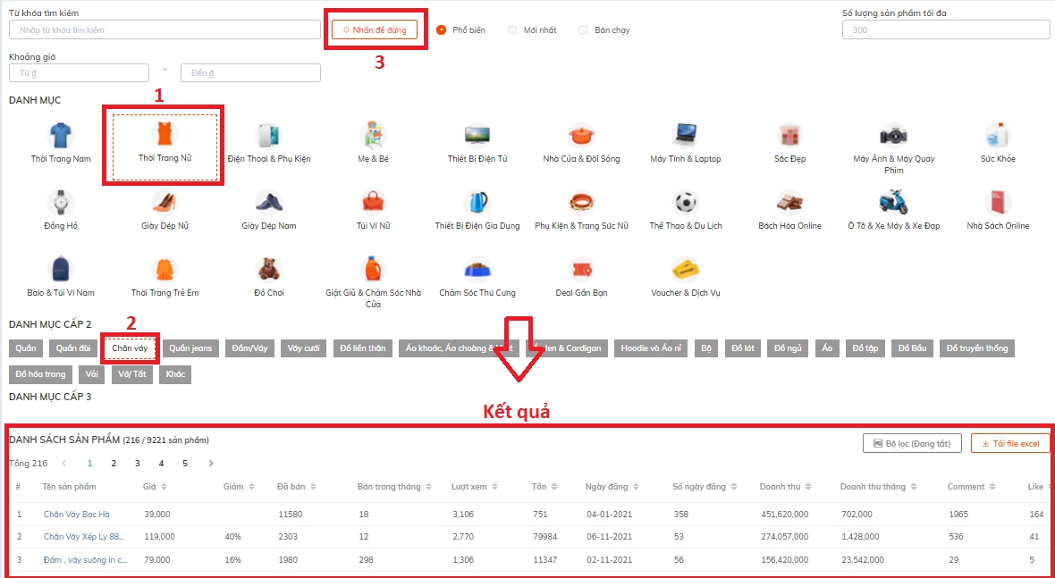
Task: Enable the Bán chạy radio option
Action: point(583,29)
